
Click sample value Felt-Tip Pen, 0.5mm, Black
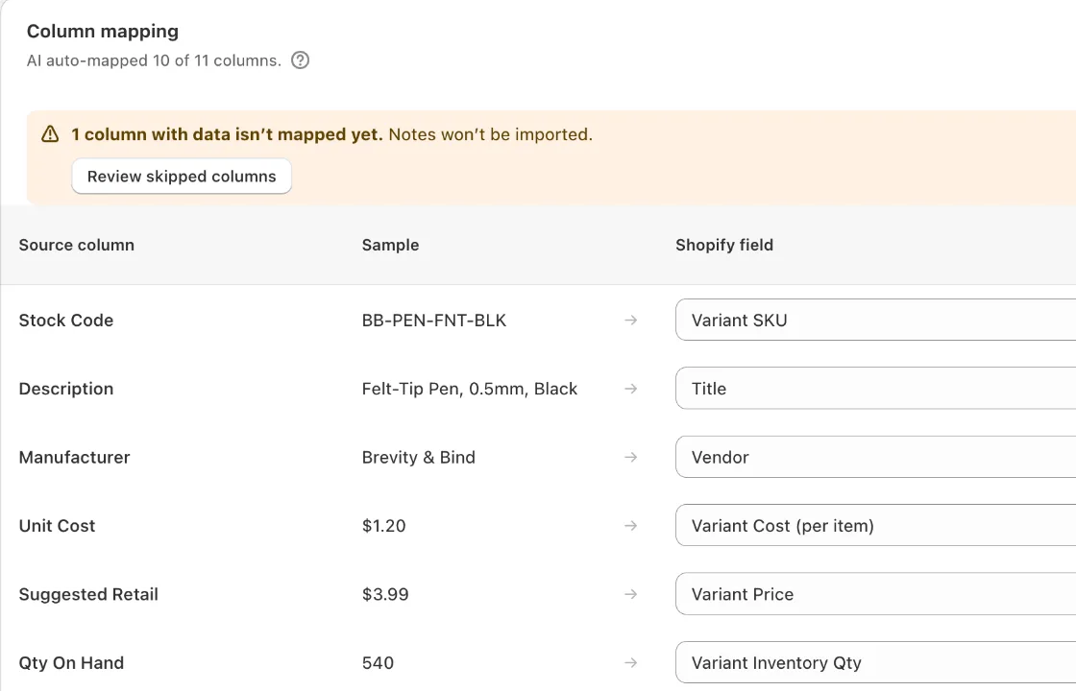click(470, 389)
